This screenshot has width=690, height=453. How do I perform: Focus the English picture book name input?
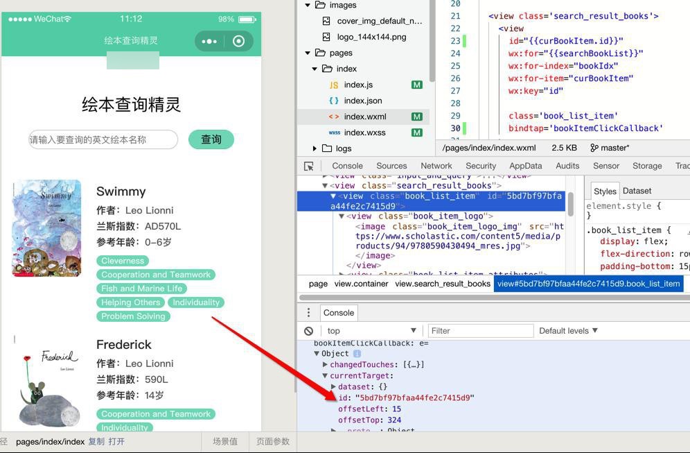[103, 139]
